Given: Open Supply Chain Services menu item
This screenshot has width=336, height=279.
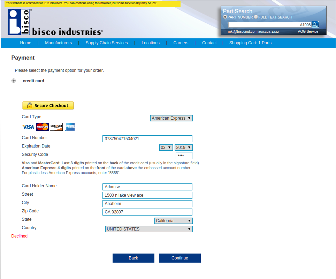Looking at the screenshot, I should 107,43.
